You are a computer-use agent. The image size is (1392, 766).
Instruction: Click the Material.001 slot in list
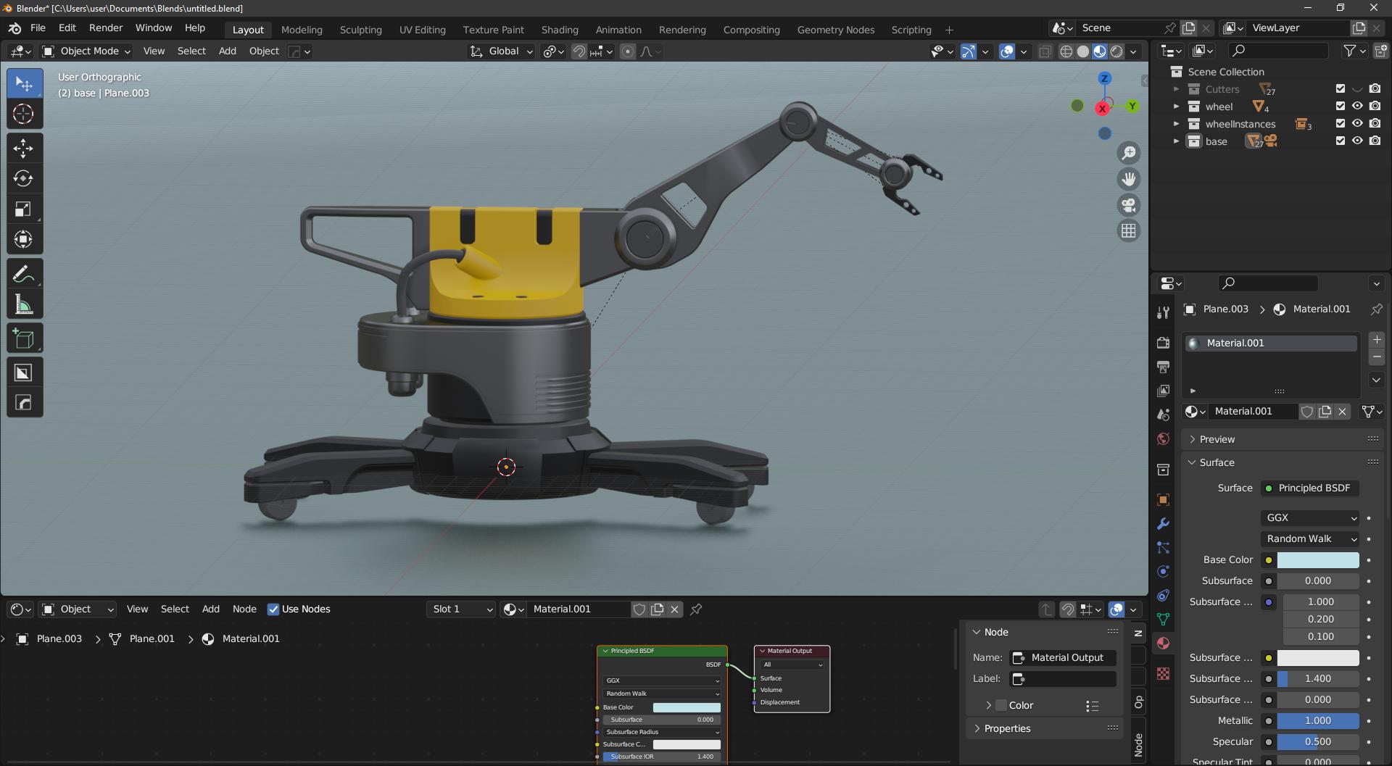tap(1270, 344)
